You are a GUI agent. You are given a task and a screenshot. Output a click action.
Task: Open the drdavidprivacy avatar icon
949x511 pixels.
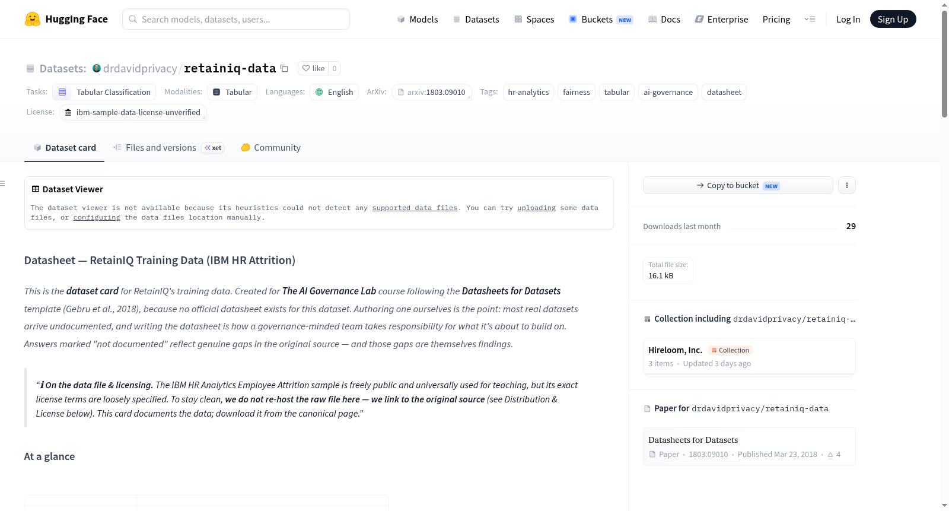tap(97, 68)
